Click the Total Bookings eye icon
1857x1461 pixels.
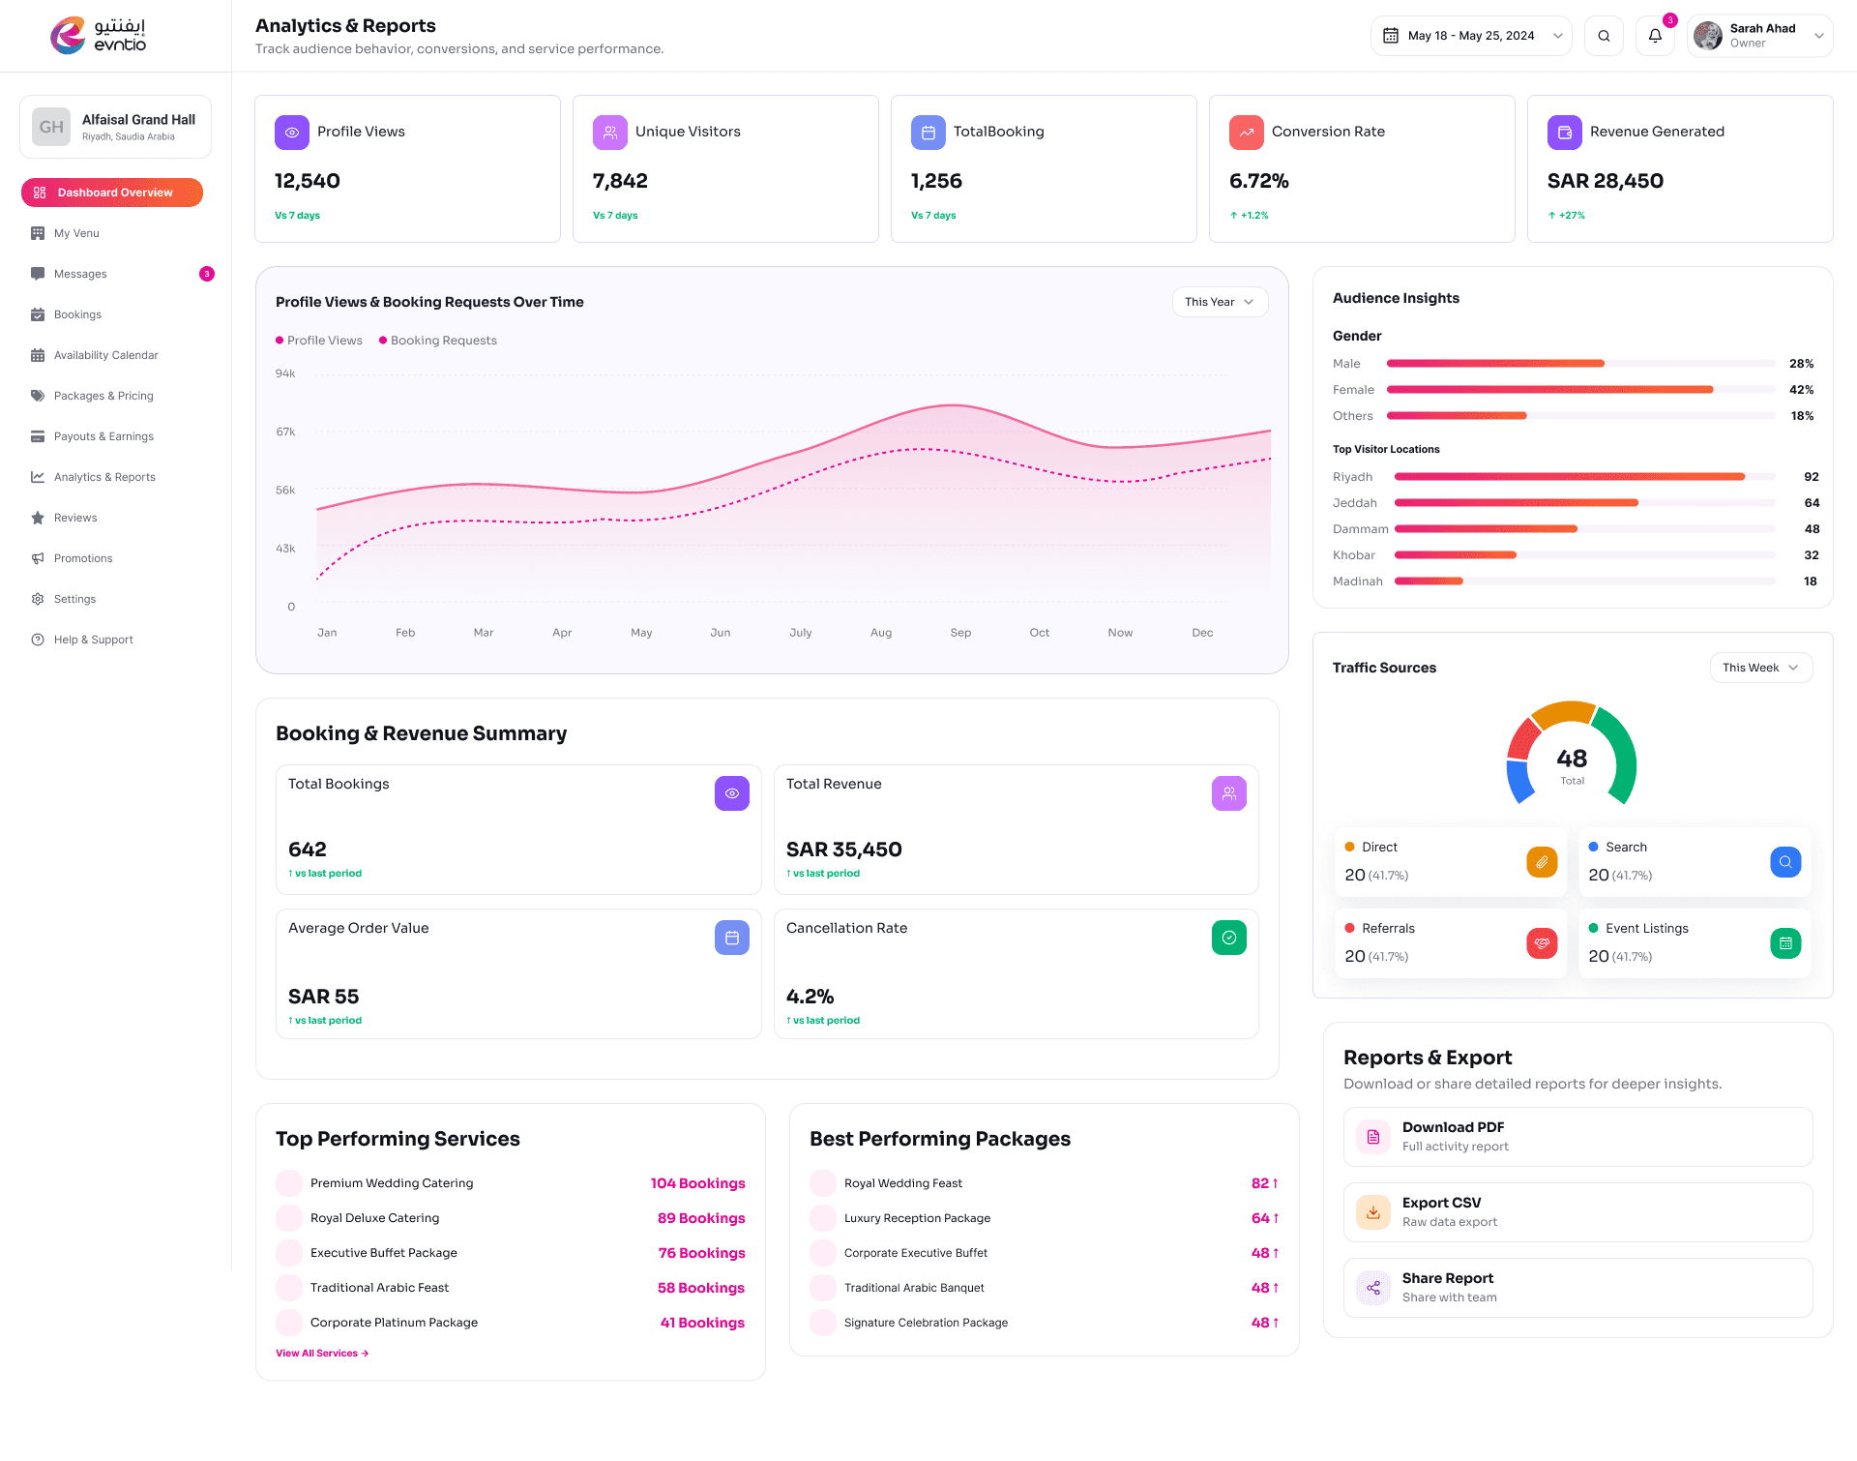[x=731, y=793]
